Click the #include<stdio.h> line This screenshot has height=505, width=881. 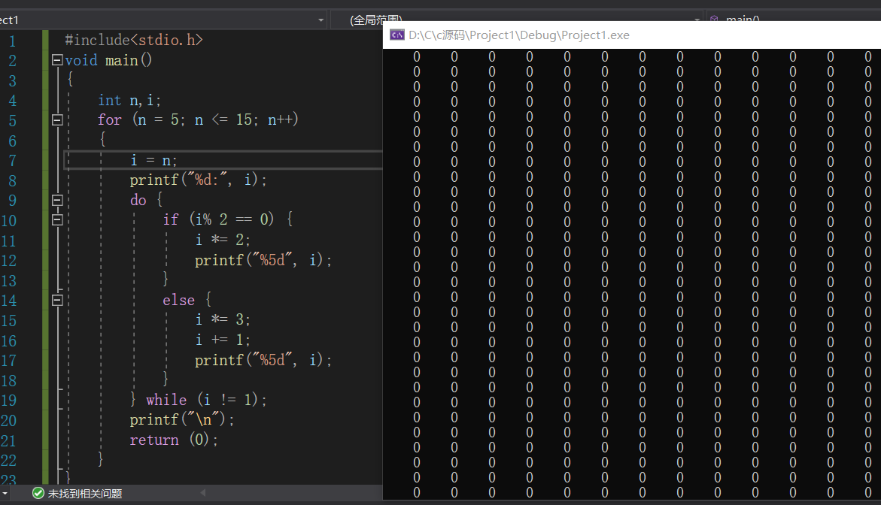click(x=134, y=40)
